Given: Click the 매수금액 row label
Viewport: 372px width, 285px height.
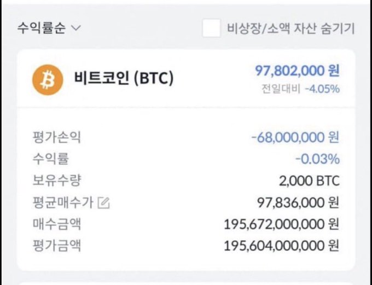Looking at the screenshot, I should (x=56, y=224).
